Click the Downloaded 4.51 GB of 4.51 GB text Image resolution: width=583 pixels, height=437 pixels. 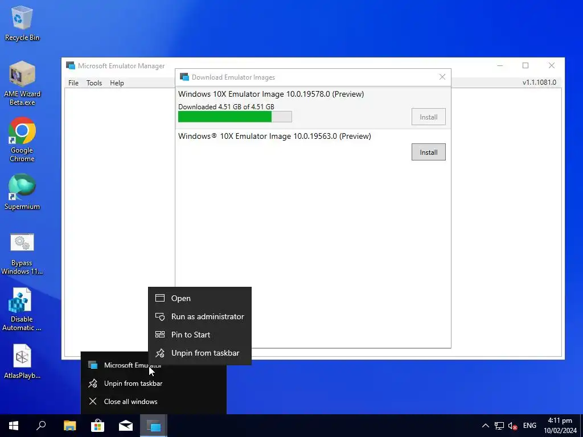[x=226, y=106]
